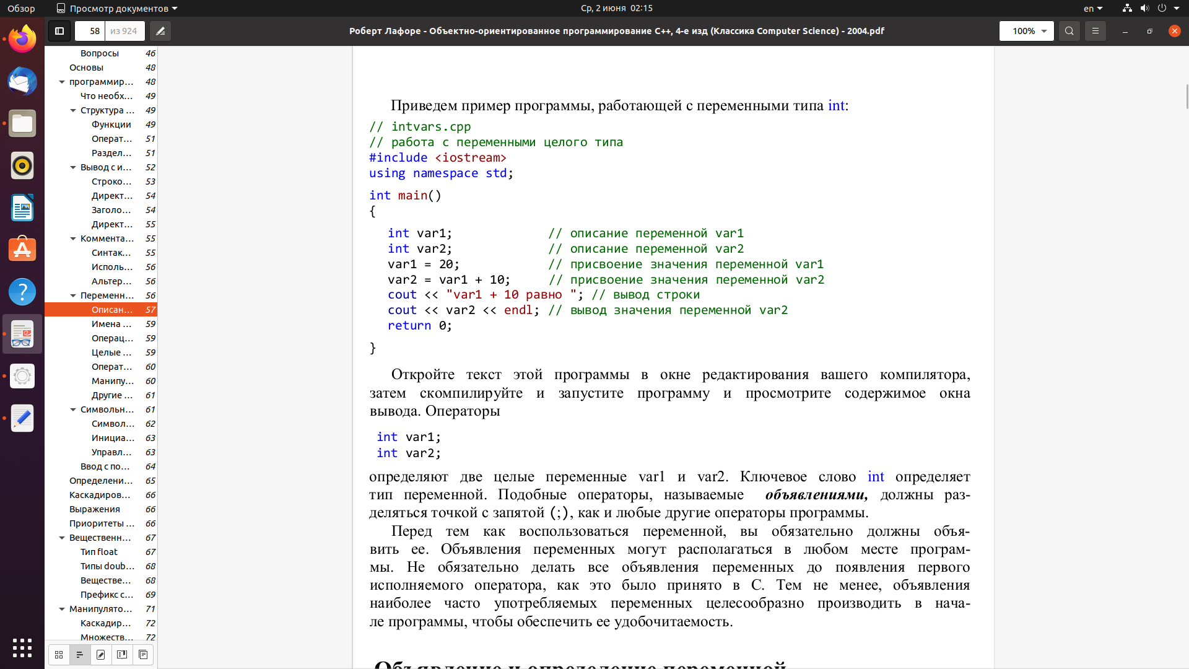Click the 'int' link in first paragraph
Image resolution: width=1189 pixels, height=669 pixels.
tap(836, 105)
